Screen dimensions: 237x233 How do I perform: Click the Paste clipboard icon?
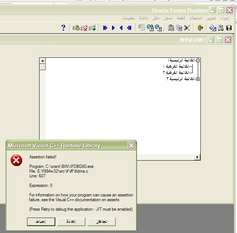[171, 28]
